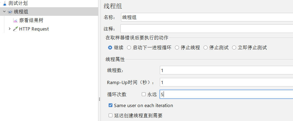
Task: Choose the 停止线程 radio option
Action: pos(177,48)
